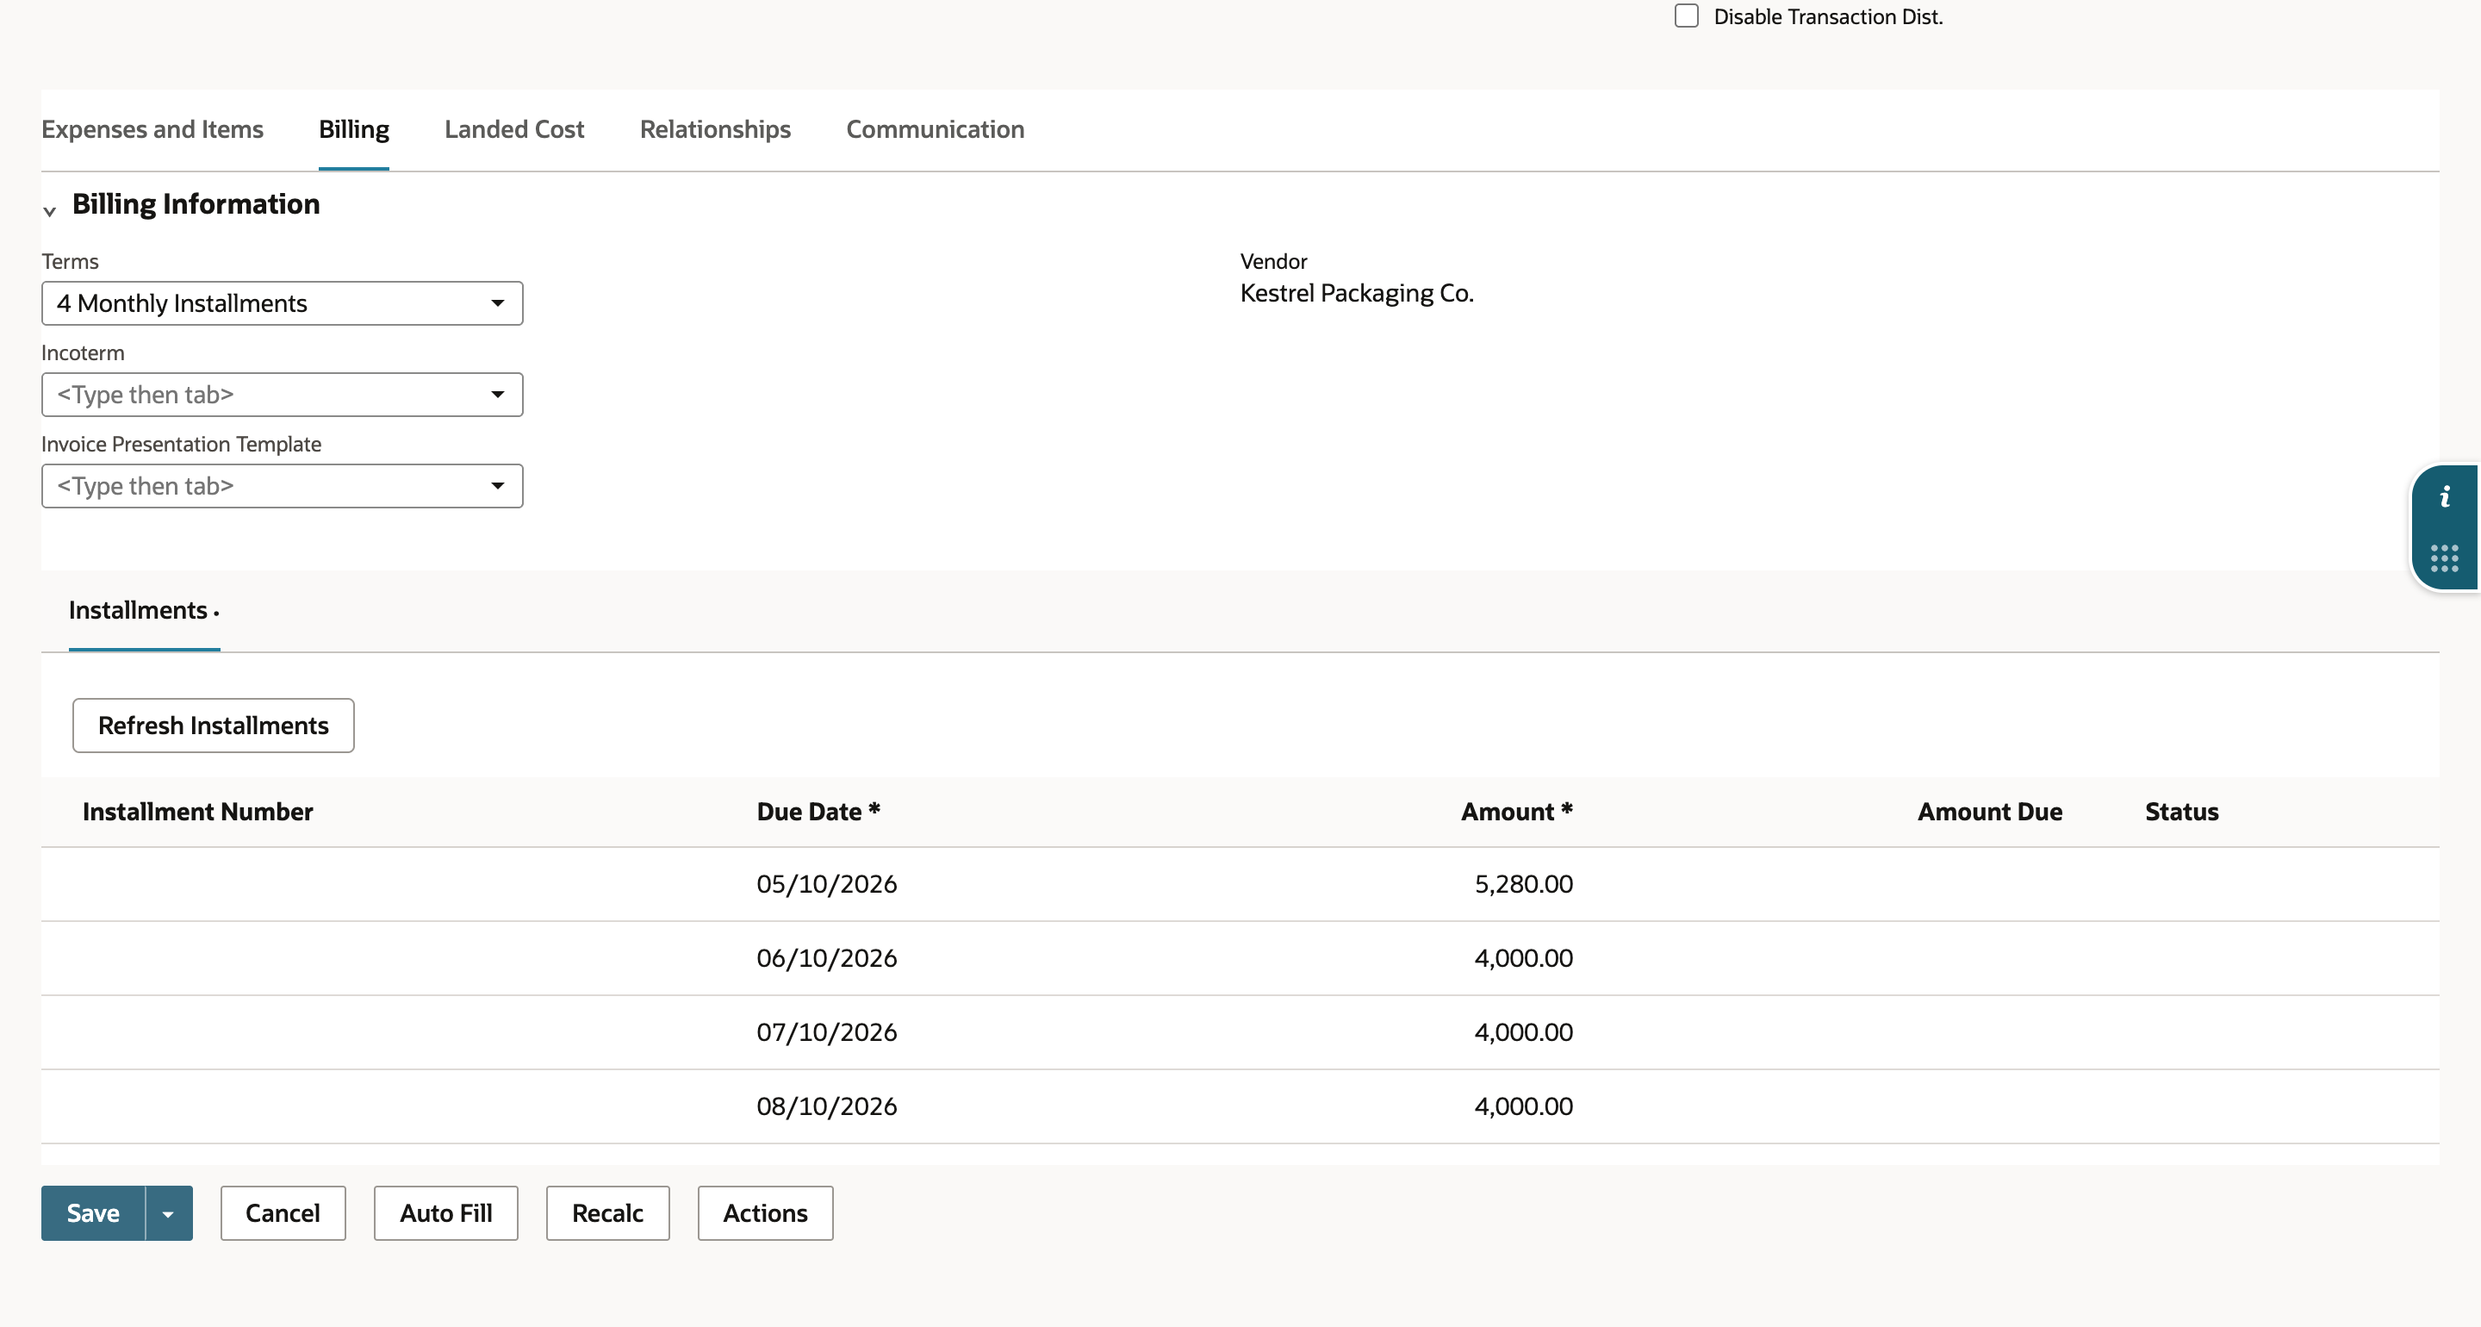Open the Landed Cost tab
The height and width of the screenshot is (1327, 2481).
(x=514, y=129)
